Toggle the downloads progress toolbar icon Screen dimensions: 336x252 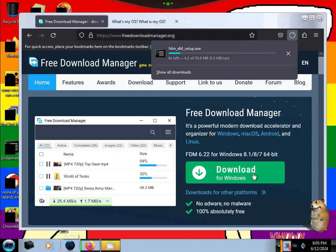click(x=292, y=35)
